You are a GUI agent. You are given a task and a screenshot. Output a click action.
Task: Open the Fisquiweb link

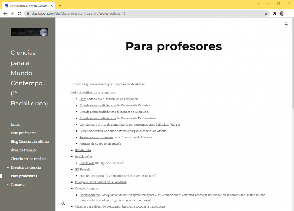coord(114,144)
